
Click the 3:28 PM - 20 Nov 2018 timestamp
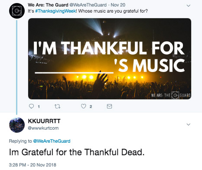click(33, 165)
